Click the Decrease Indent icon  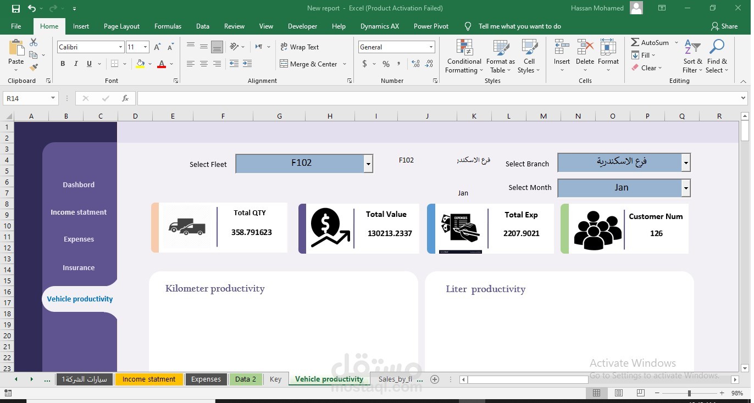click(x=234, y=64)
